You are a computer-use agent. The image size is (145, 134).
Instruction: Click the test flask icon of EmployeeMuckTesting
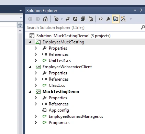[x=38, y=42]
